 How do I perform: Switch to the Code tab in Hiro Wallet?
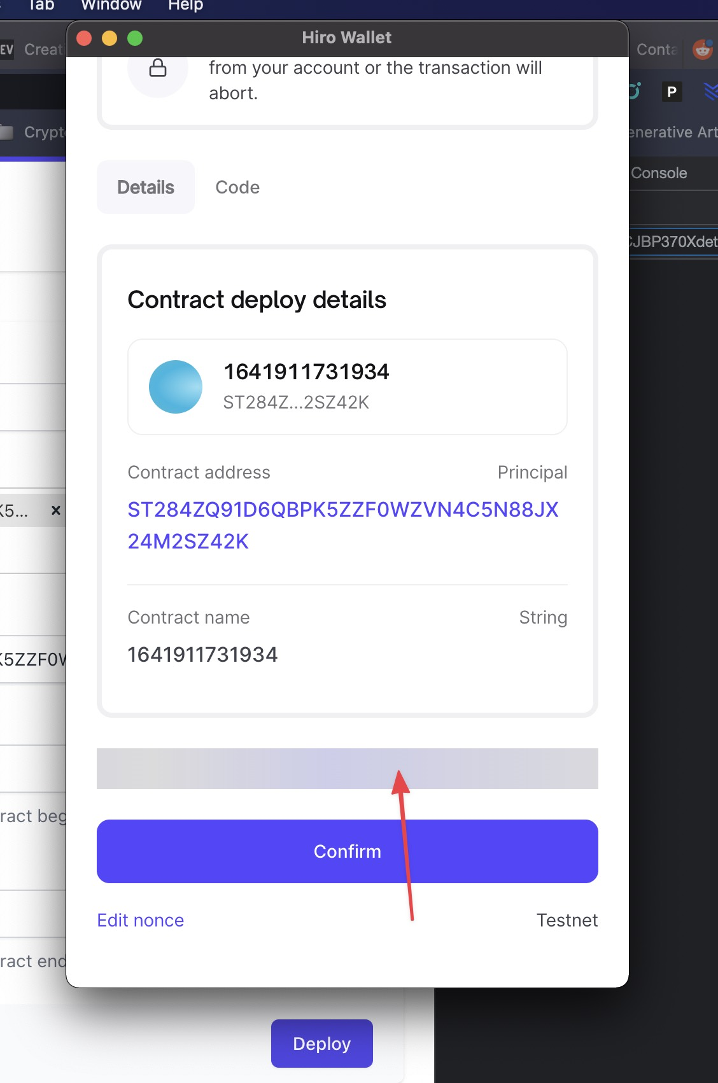tap(237, 186)
